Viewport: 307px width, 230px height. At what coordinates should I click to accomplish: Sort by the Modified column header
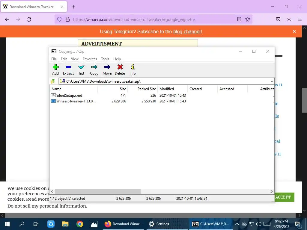click(172, 89)
